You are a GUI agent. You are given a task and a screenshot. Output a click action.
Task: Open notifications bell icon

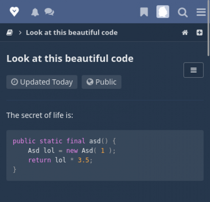tap(35, 12)
